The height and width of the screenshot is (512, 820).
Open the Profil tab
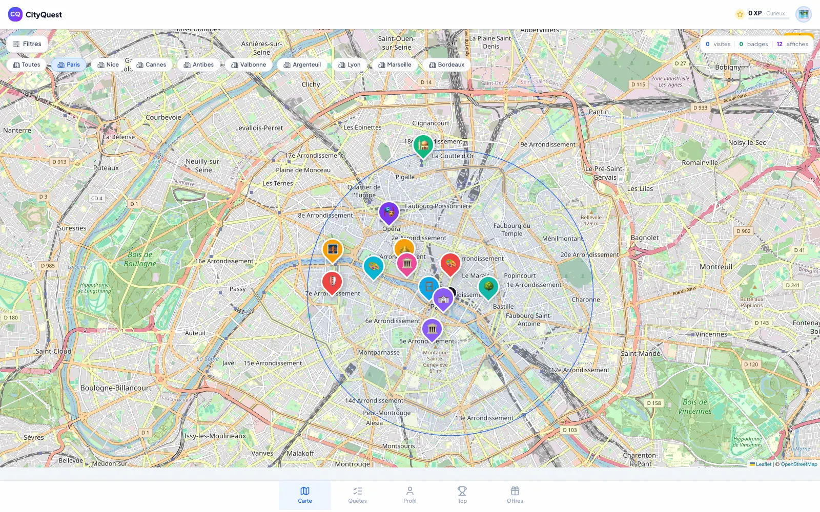(x=410, y=495)
